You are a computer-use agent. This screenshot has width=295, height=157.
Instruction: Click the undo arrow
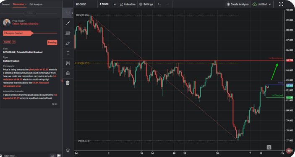pos(159,4)
